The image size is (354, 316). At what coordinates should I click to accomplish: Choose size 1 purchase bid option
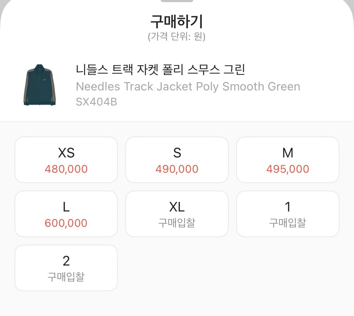[288, 214]
